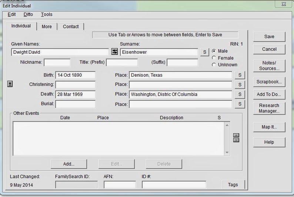Click the Suffix input field
The height and width of the screenshot is (197, 294).
(x=183, y=63)
